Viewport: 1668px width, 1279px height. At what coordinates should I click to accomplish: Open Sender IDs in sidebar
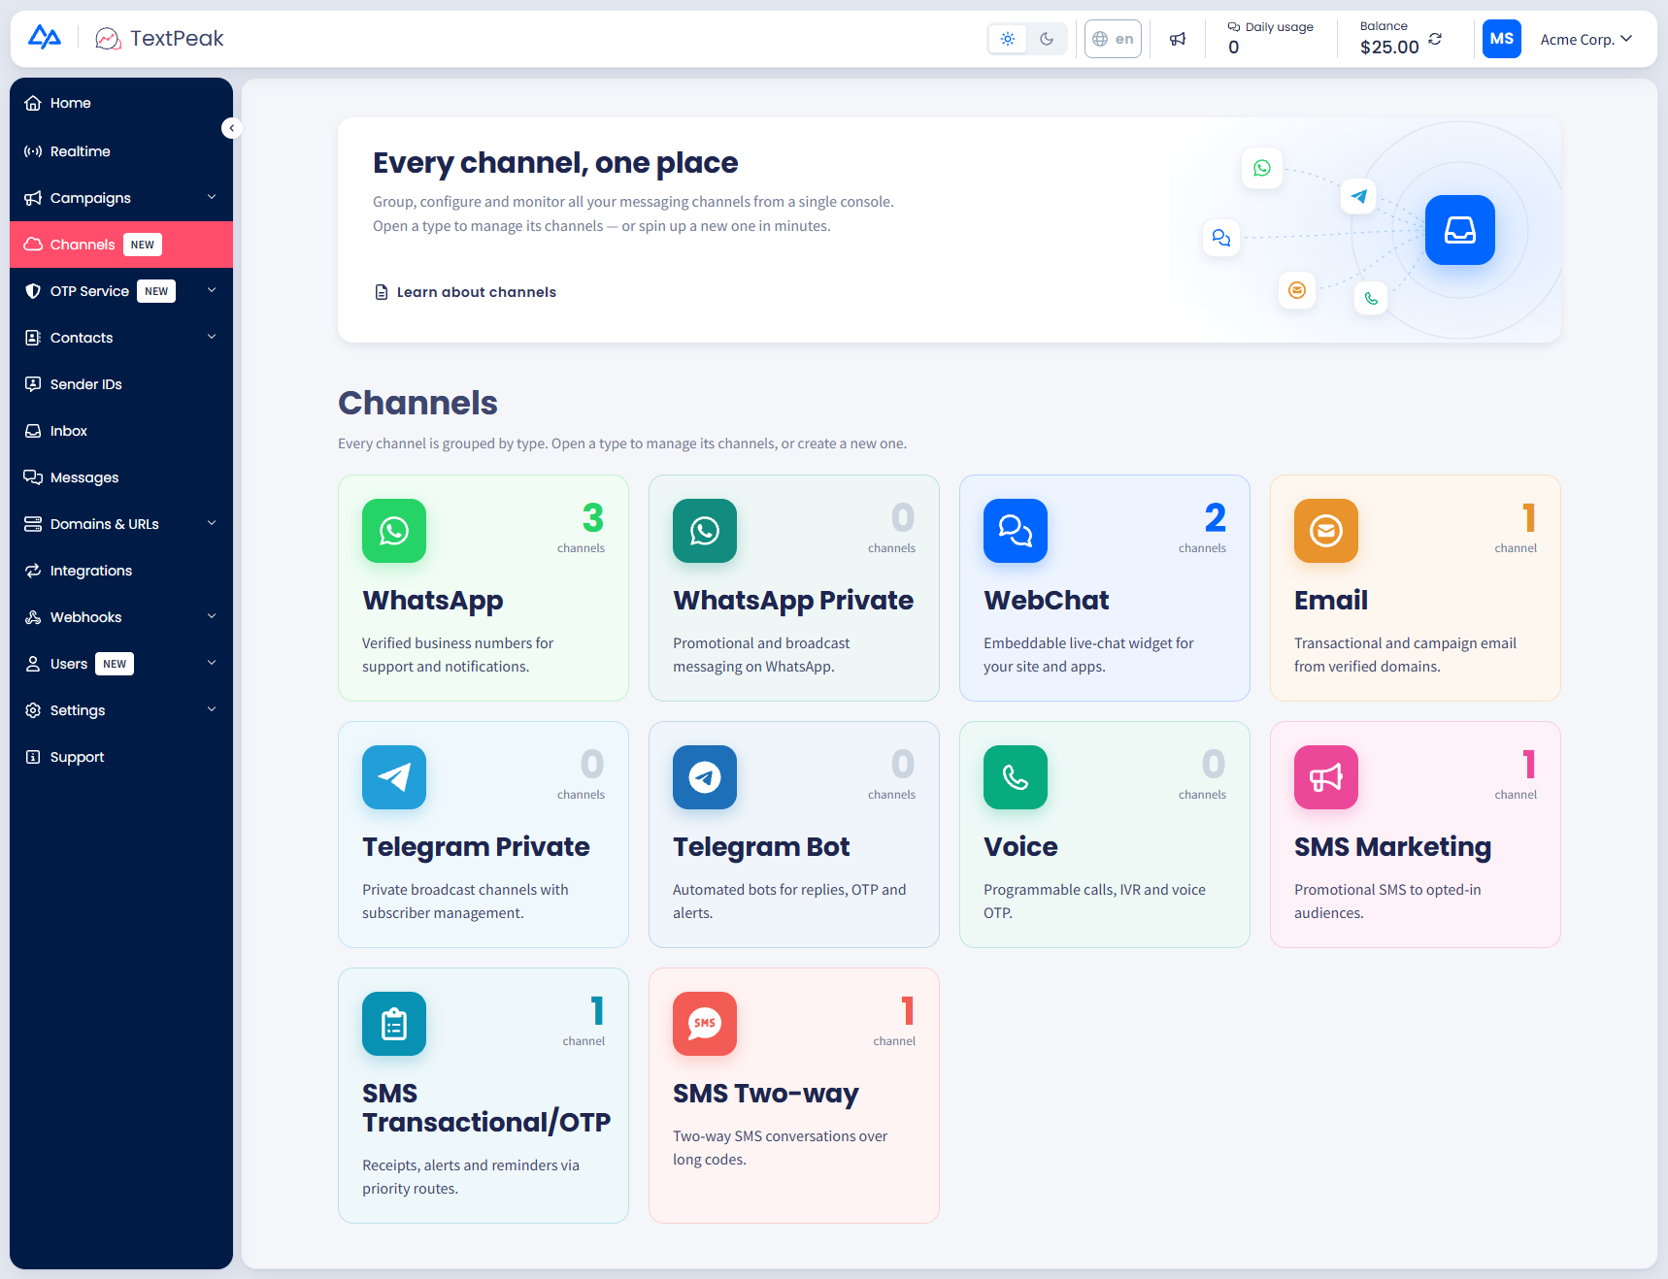click(x=121, y=384)
